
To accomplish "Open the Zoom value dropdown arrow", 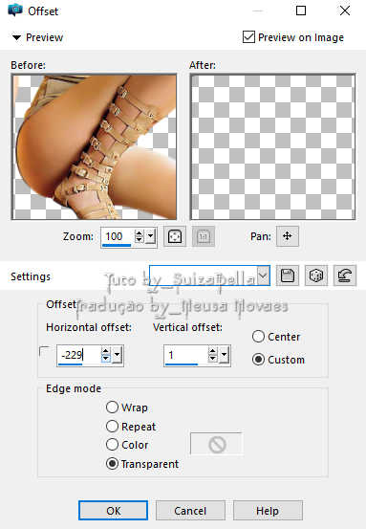I will (x=151, y=236).
